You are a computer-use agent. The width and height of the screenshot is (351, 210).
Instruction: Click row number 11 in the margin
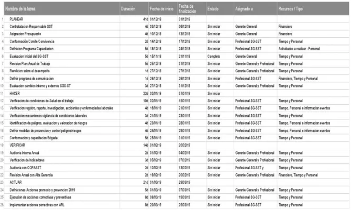pyautogui.click(x=2, y=93)
